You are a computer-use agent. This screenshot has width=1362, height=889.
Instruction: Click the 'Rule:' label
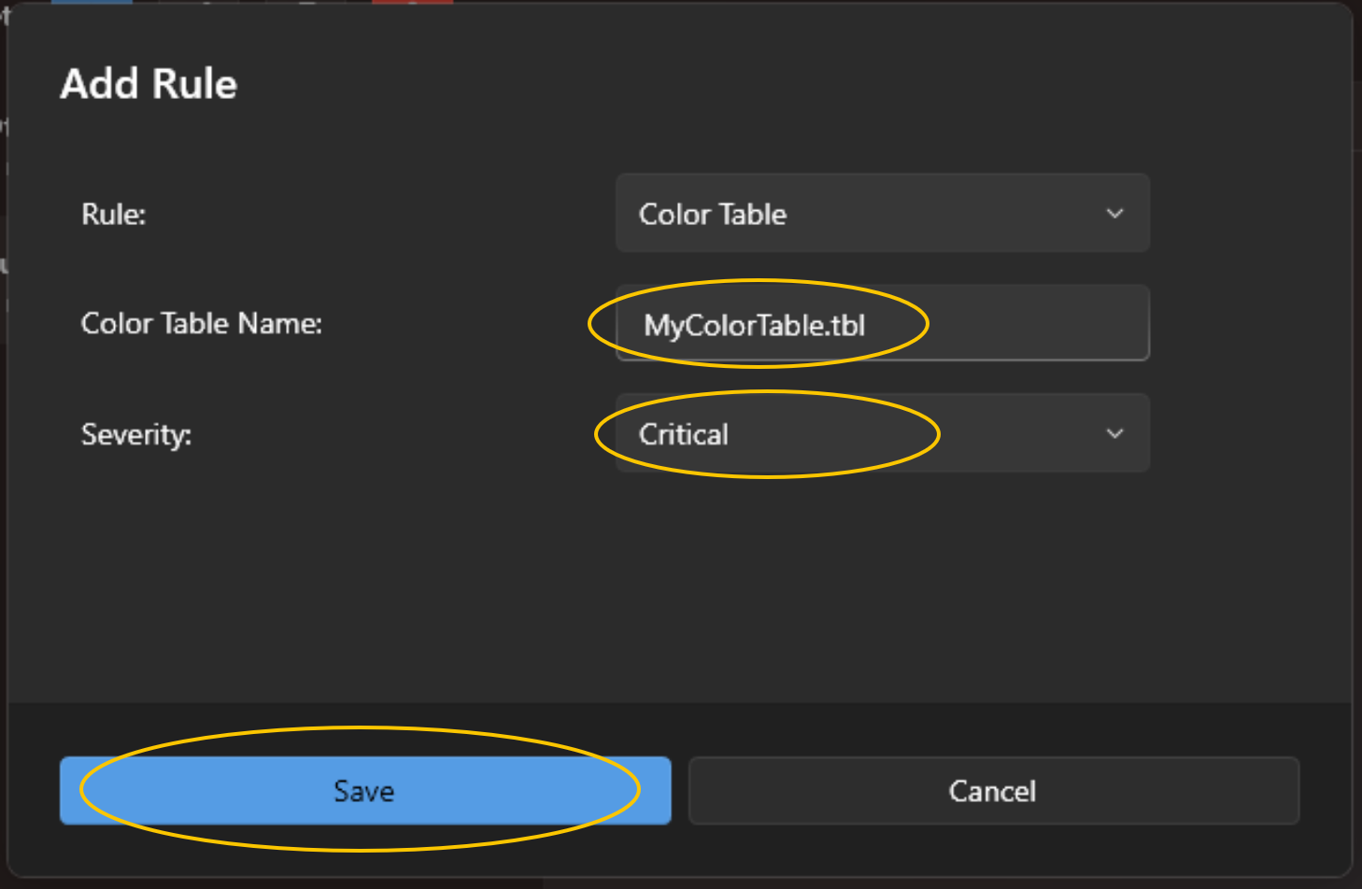[114, 215]
